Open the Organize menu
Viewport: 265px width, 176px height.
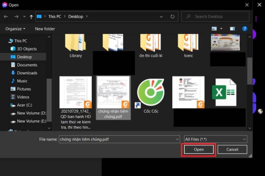coord(15,29)
